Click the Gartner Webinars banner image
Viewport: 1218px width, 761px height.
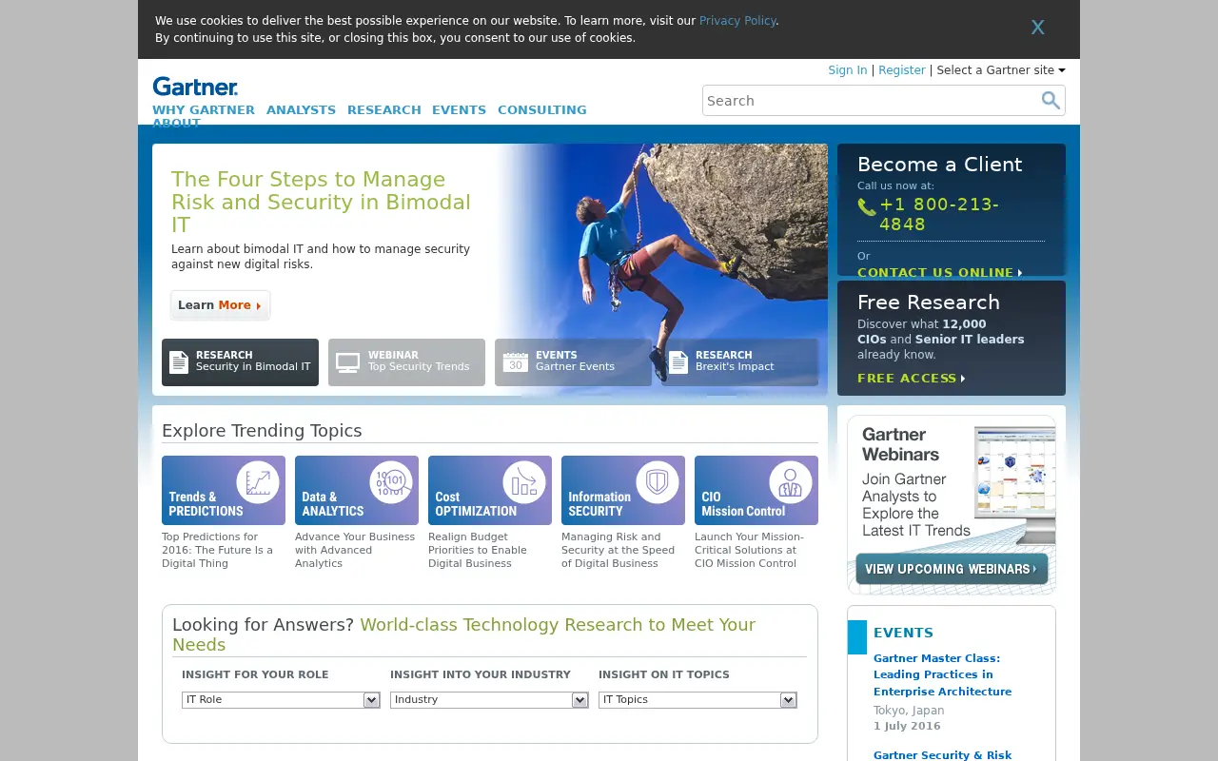click(x=952, y=504)
